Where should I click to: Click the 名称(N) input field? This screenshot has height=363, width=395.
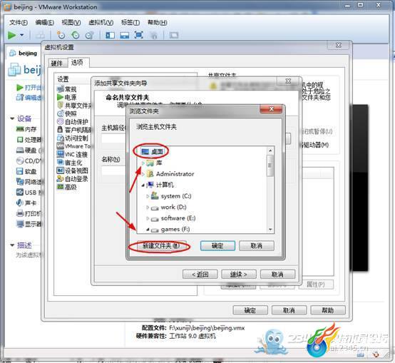point(114,170)
